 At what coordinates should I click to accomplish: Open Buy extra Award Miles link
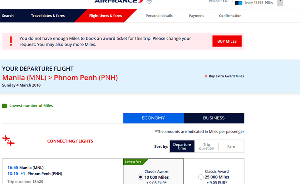226,76
